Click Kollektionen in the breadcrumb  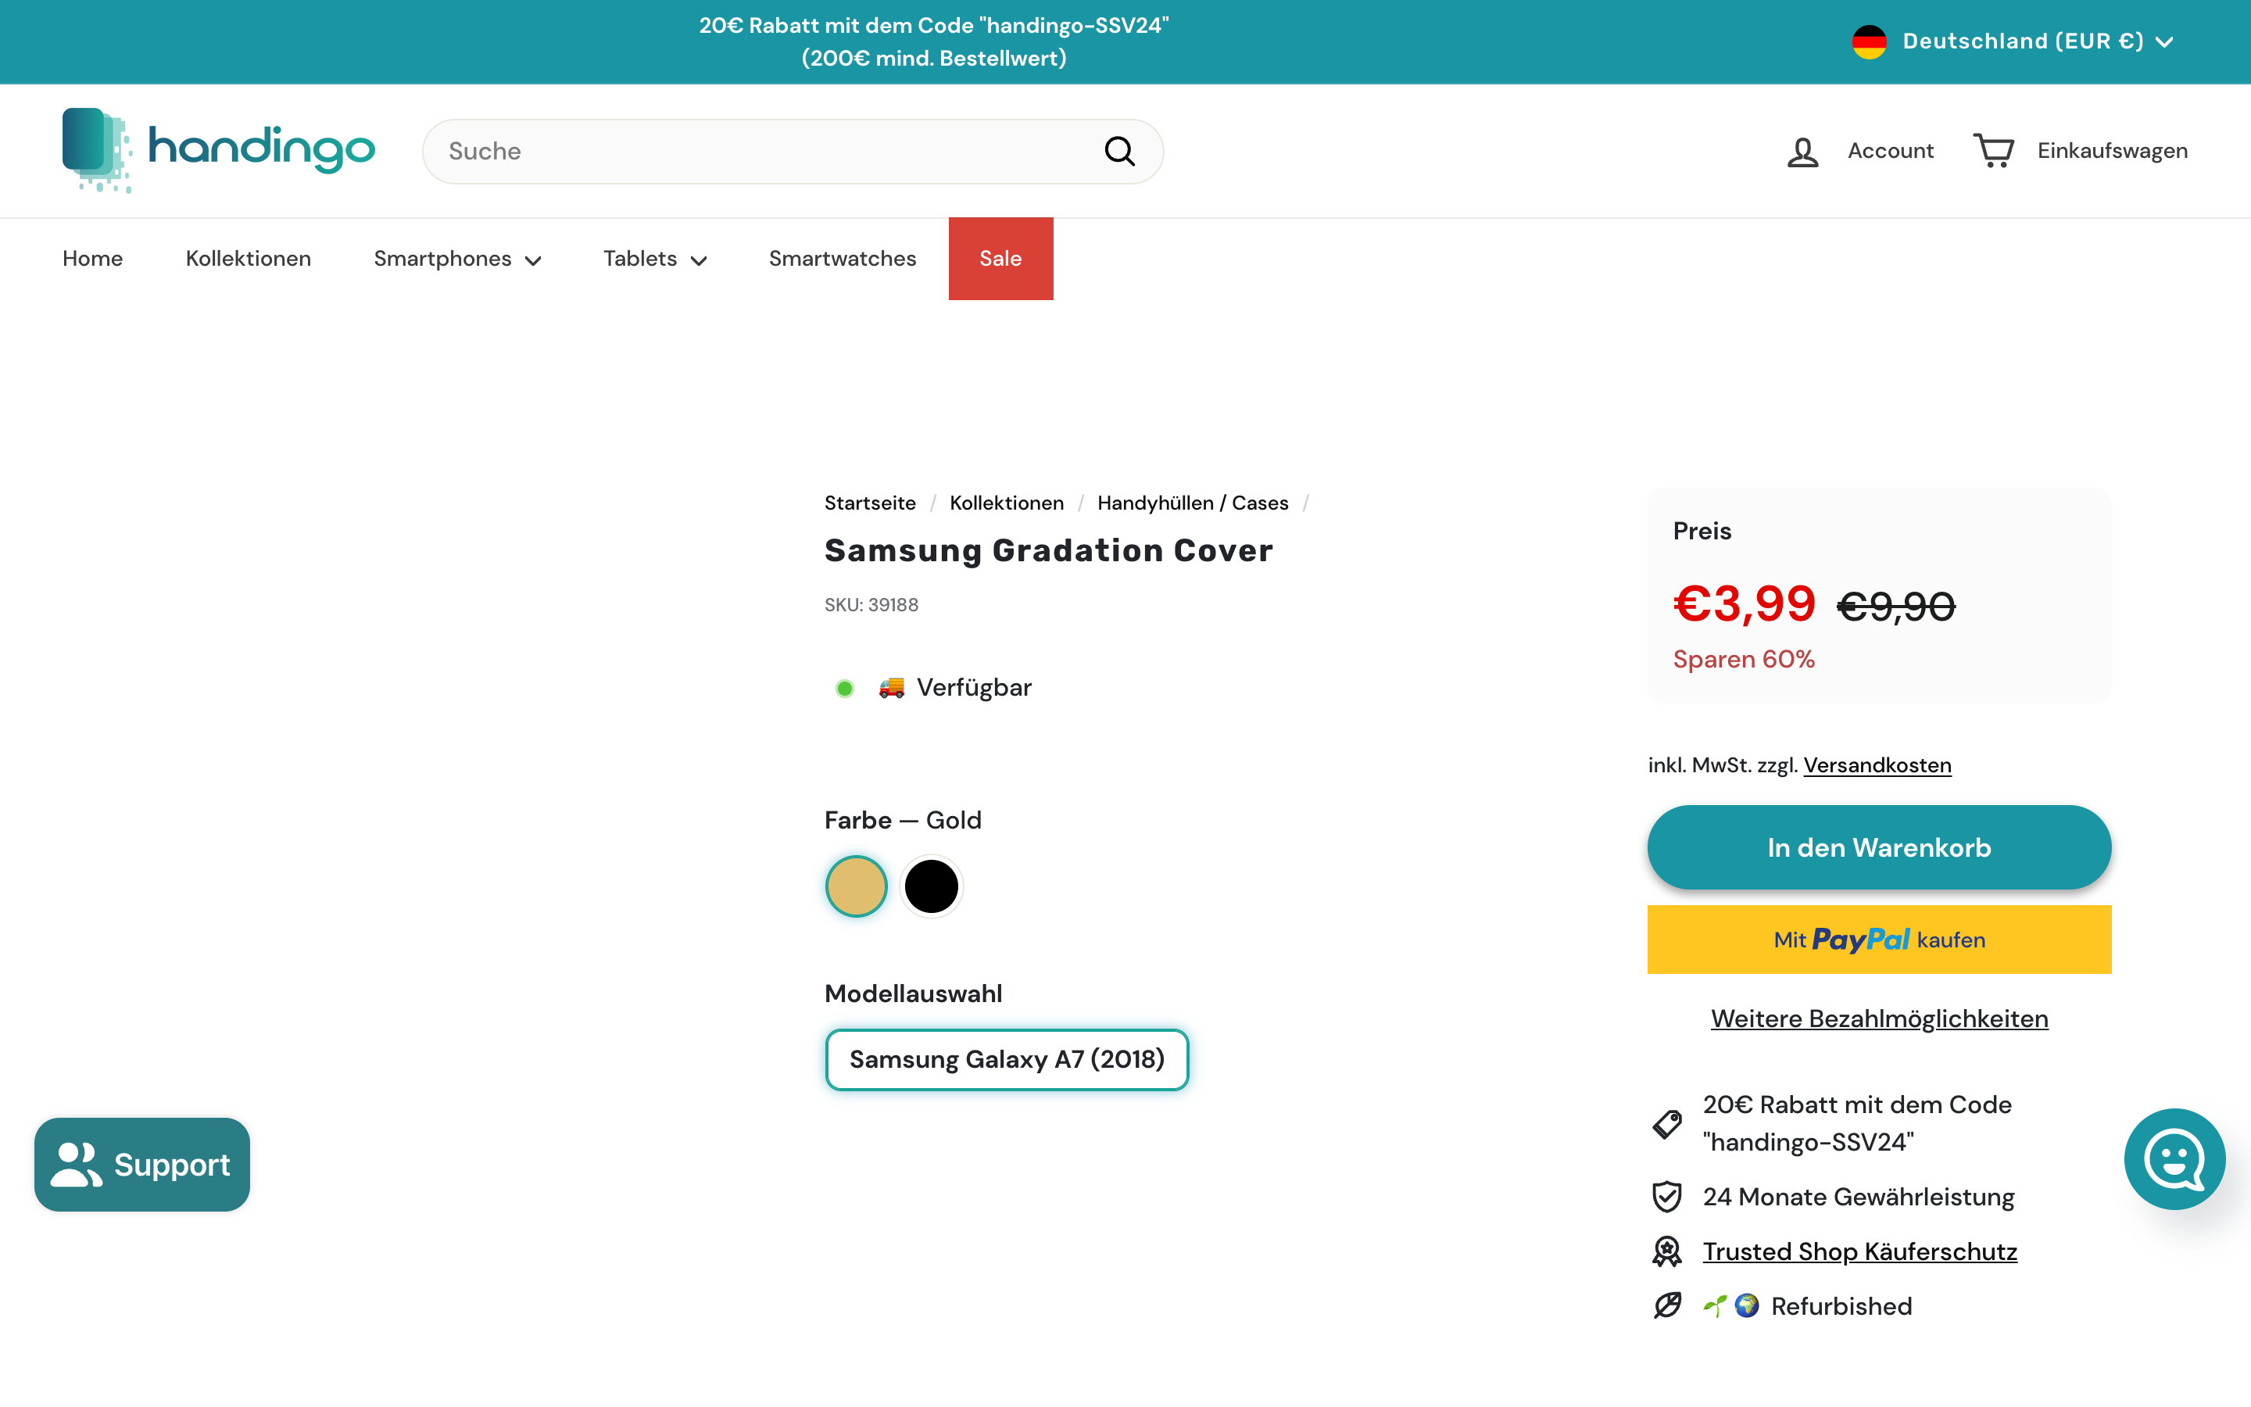click(1007, 503)
